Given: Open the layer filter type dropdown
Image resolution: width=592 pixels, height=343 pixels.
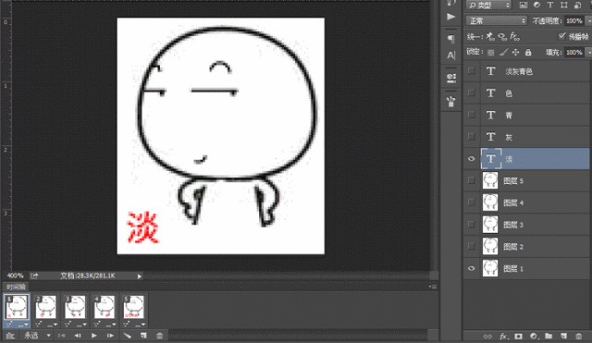Looking at the screenshot, I should (x=488, y=5).
